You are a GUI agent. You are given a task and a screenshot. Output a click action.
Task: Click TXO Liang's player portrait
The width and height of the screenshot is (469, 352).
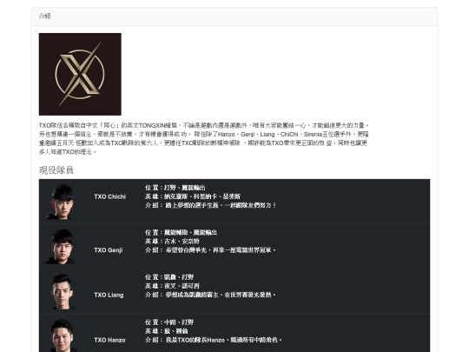click(x=62, y=291)
